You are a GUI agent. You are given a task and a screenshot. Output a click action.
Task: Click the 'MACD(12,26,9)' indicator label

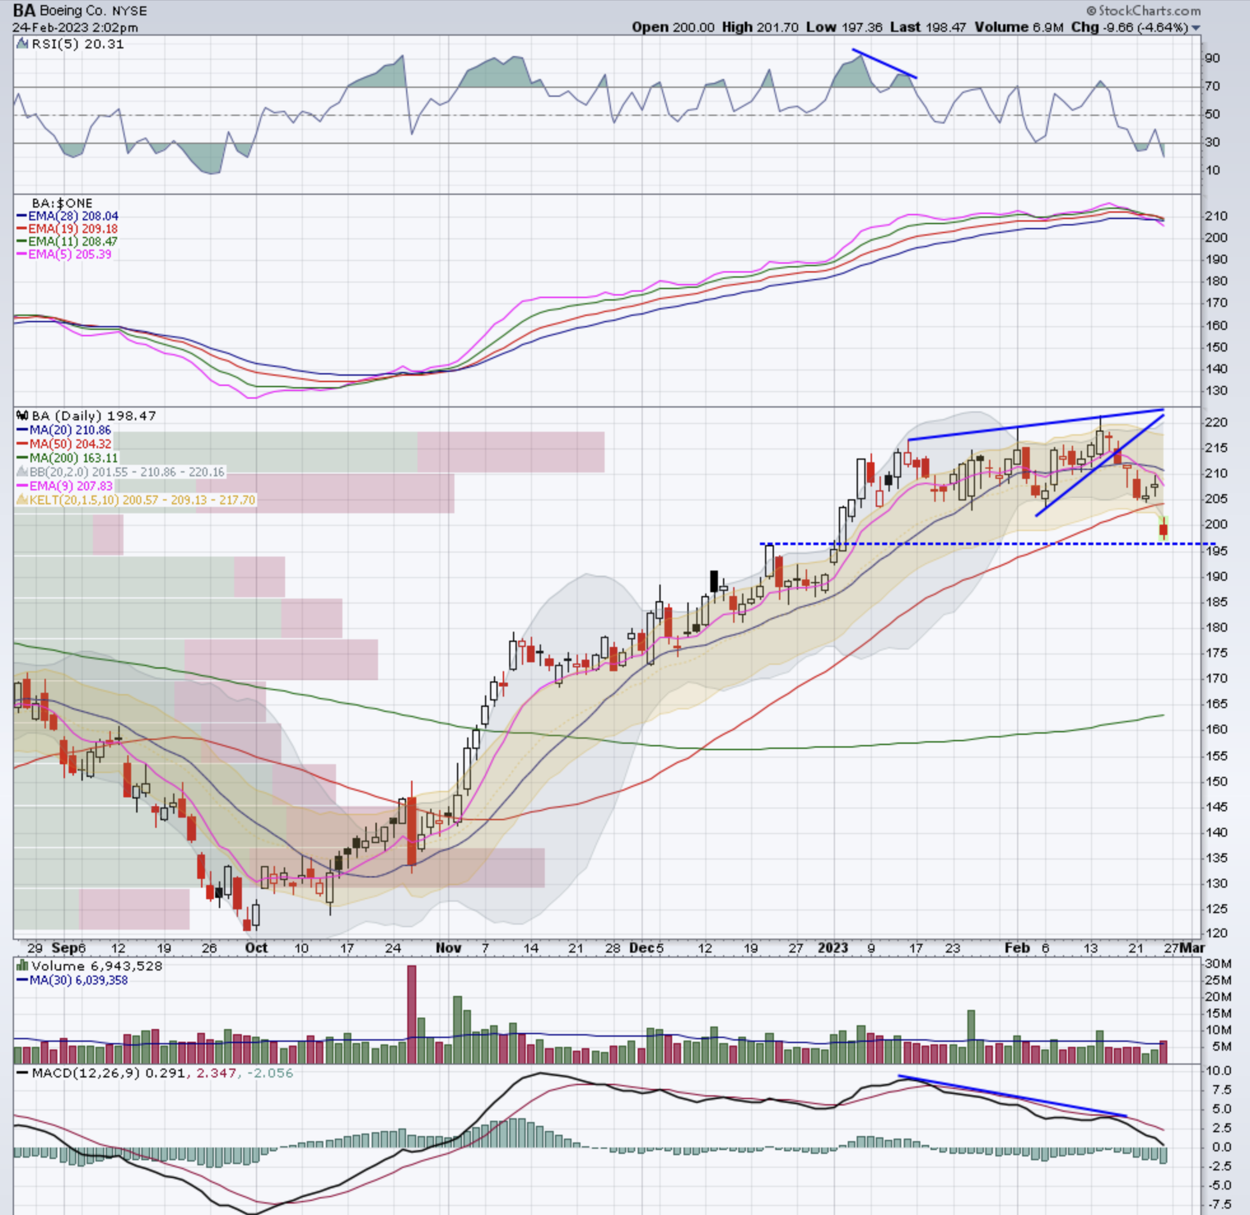85,1074
